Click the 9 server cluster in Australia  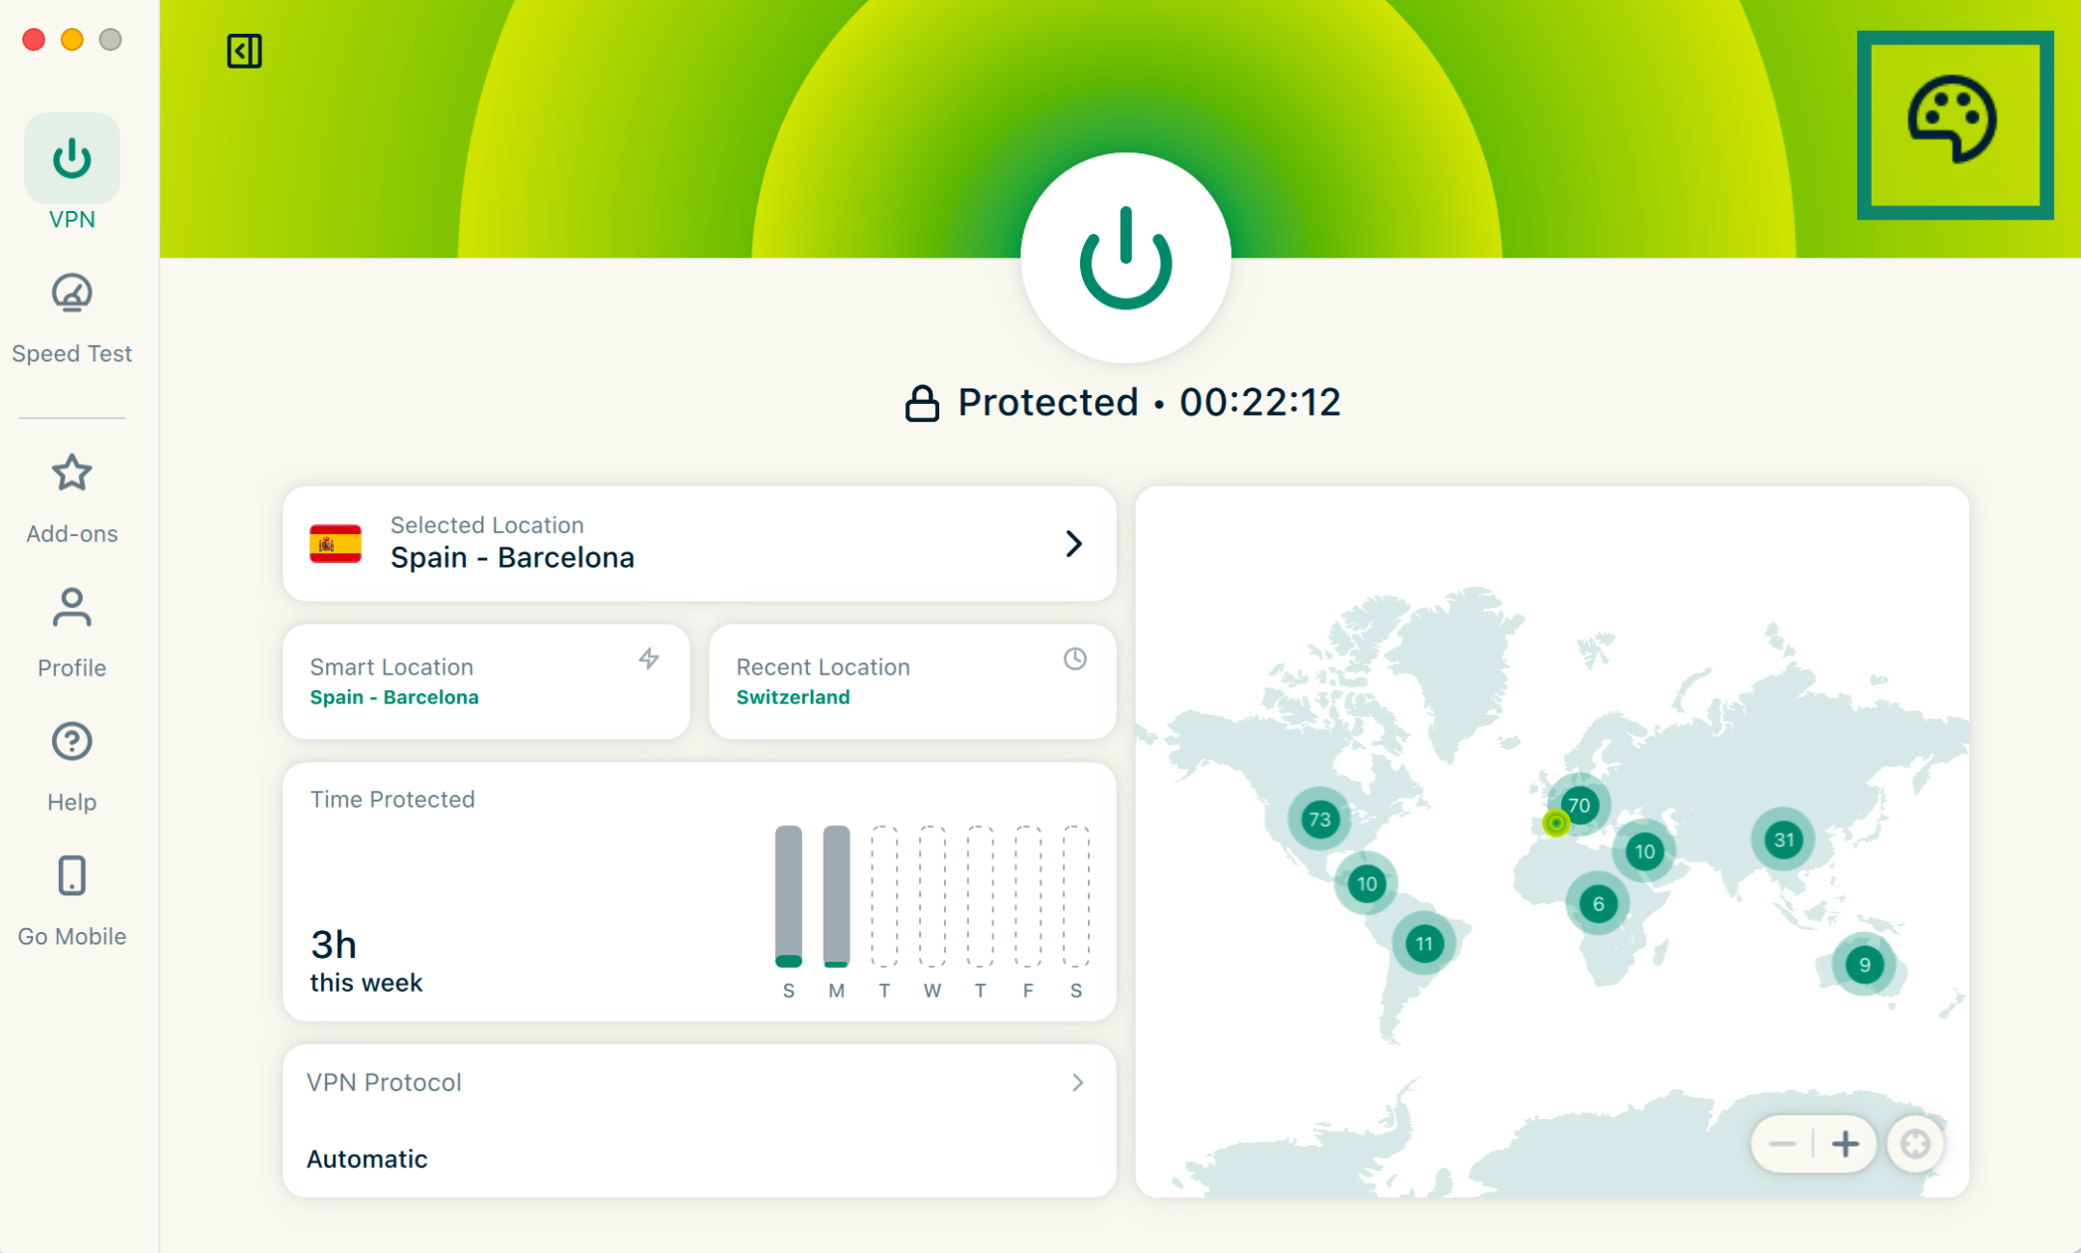coord(1864,964)
